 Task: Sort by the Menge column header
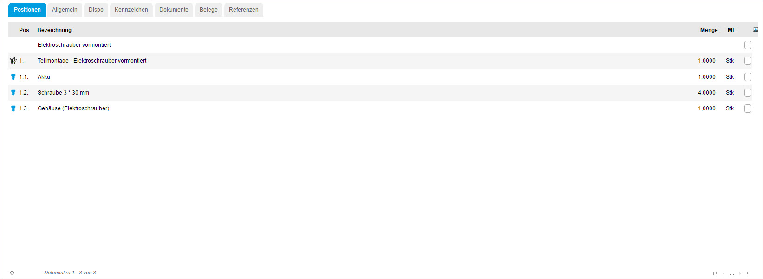coord(709,30)
